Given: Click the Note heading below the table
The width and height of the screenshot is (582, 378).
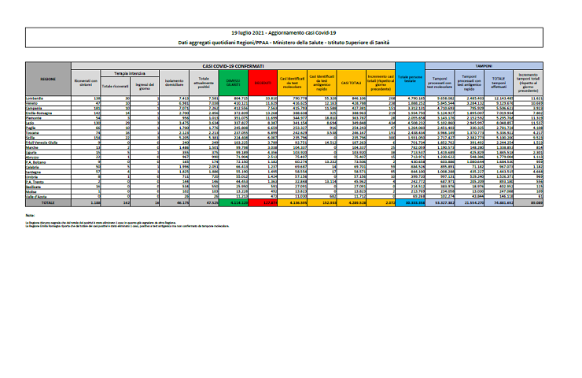Looking at the screenshot, I should pyautogui.click(x=29, y=215).
